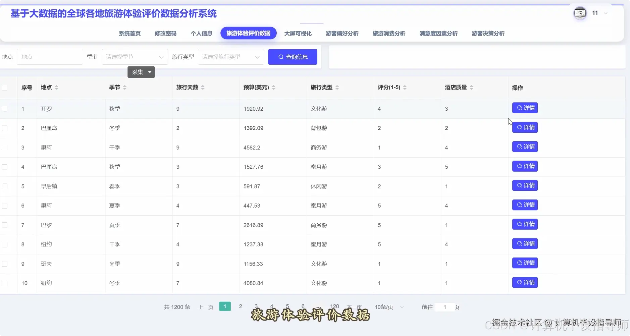Sort table by 评分(1-5) column
Viewport: 630px width, 336px height.
coord(405,87)
